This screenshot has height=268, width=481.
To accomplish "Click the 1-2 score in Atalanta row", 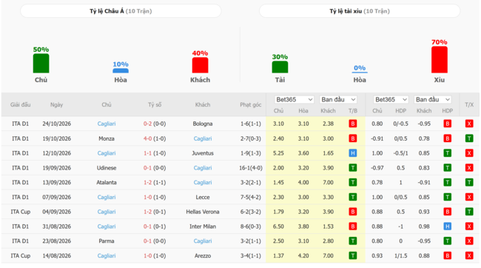I will (x=147, y=182).
